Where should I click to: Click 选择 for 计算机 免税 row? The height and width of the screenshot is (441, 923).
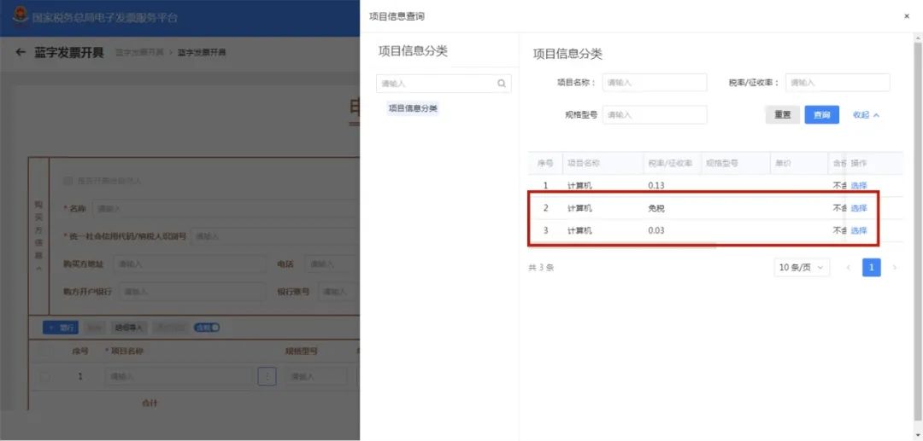pyautogui.click(x=859, y=208)
